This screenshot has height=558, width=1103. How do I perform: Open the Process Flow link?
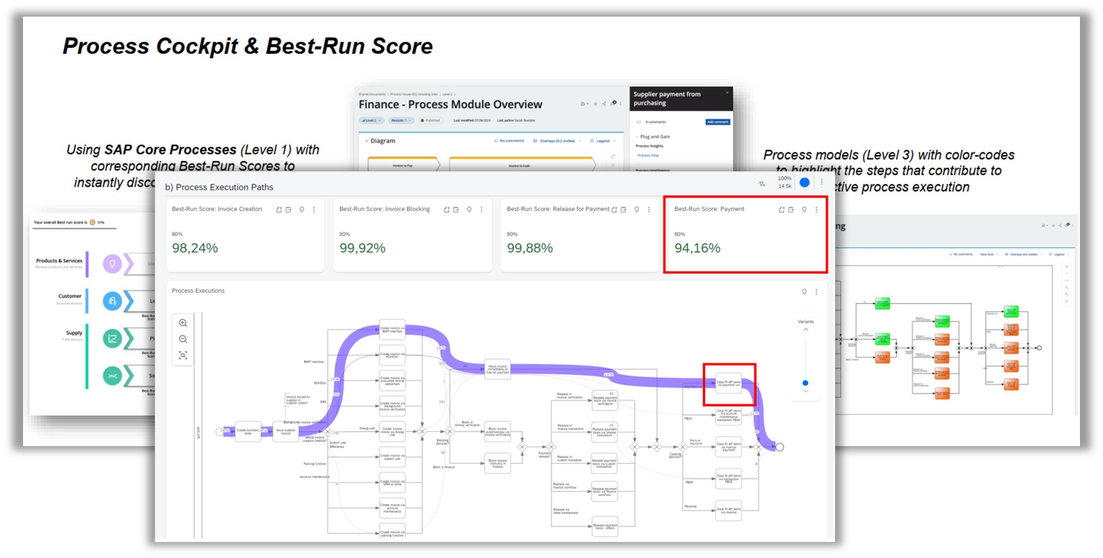pos(648,155)
